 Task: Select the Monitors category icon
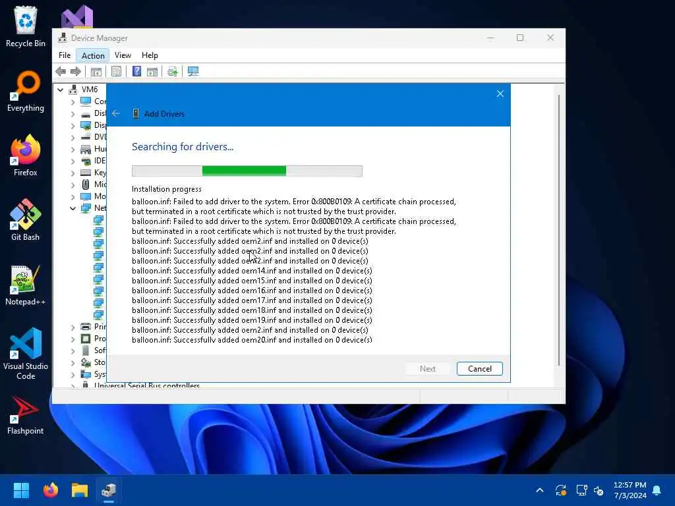click(86, 196)
